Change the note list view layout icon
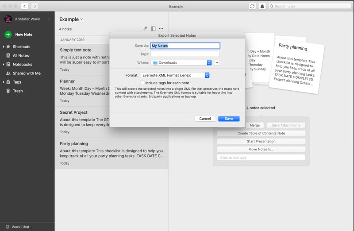The height and width of the screenshot is (231, 354). (x=153, y=29)
